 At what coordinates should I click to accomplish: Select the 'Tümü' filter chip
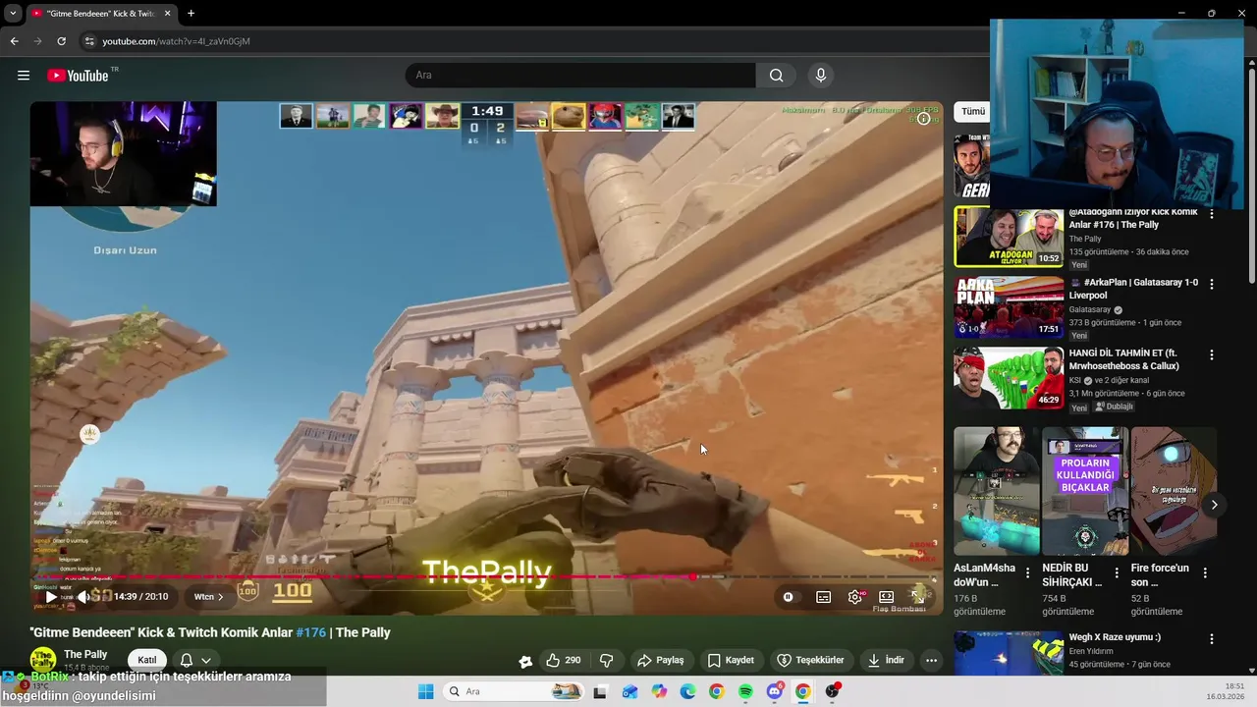(x=972, y=112)
